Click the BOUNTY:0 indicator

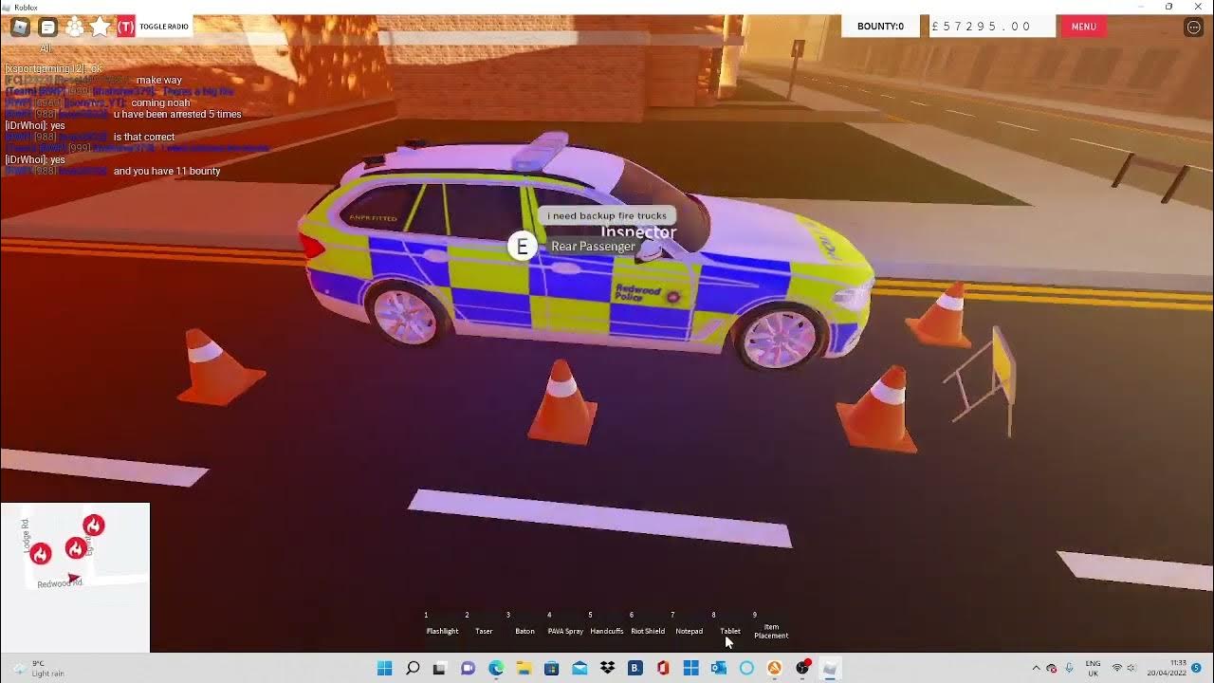(880, 27)
